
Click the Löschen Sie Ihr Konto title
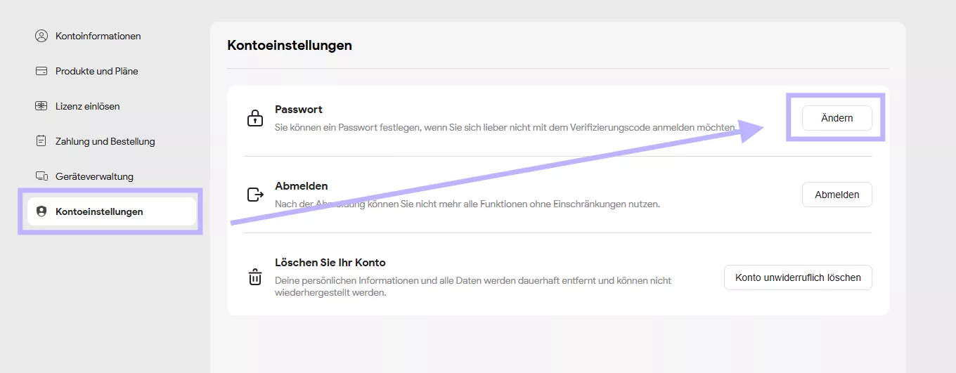pyautogui.click(x=330, y=263)
